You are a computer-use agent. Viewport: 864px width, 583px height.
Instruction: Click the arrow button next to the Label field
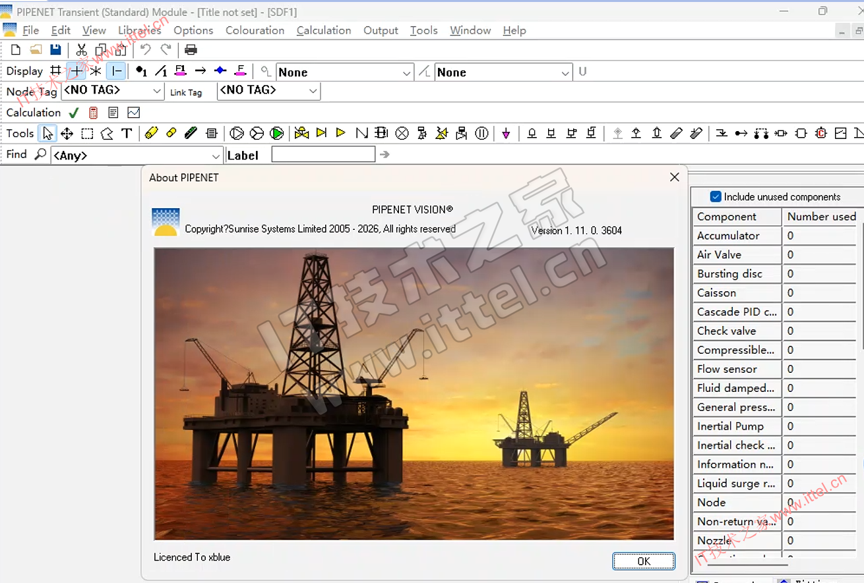point(385,155)
